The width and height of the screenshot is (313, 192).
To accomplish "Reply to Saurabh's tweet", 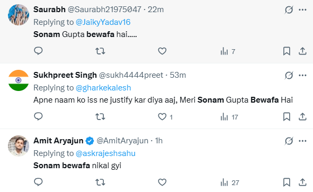I will [x=38, y=51].
